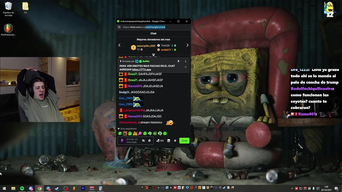Open the 7TV emote picker
The height and width of the screenshot is (192, 342).
point(143,141)
